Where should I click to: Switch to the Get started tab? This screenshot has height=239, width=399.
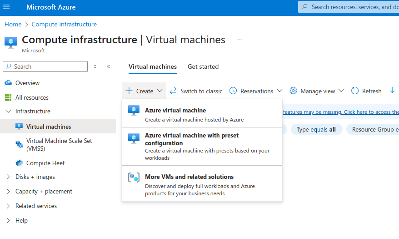(x=203, y=66)
